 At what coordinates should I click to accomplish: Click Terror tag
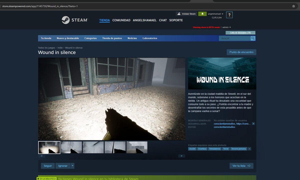(226, 149)
